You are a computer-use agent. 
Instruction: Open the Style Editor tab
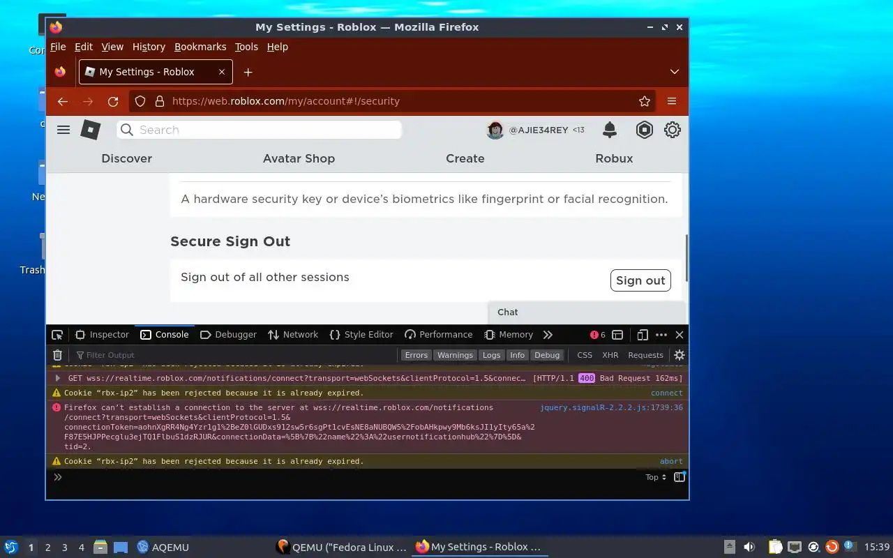click(x=361, y=335)
